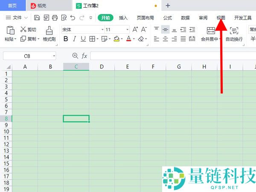256x192 pixels.
Task: Toggle italic formatting
Action: click(74, 39)
